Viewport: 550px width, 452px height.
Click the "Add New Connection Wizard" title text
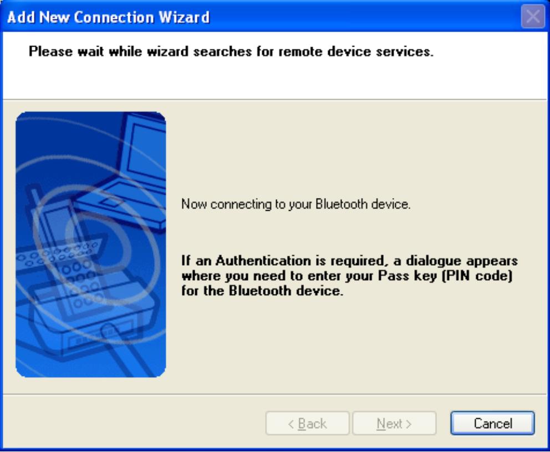[x=109, y=18]
